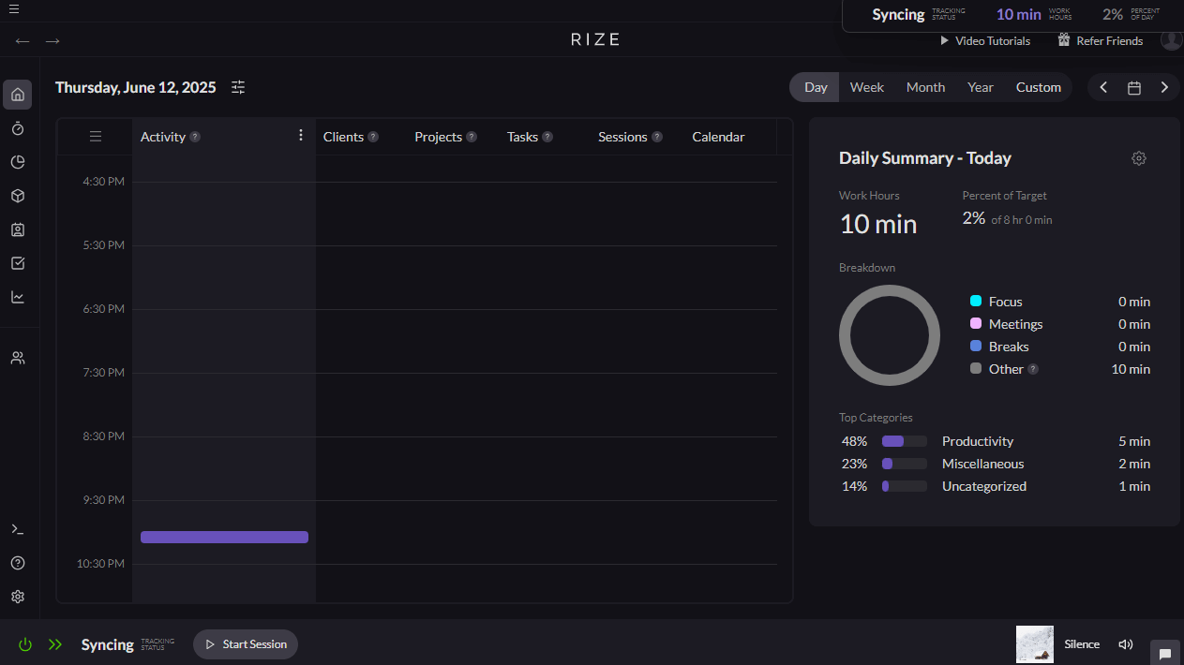Open the settings gear in sidebar

click(17, 597)
